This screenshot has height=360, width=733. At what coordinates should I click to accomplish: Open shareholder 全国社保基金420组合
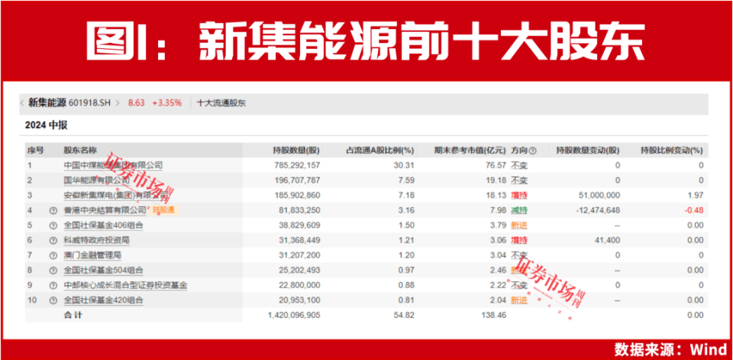click(103, 300)
